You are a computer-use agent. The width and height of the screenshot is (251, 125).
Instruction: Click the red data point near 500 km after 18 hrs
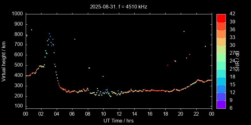pos(168,65)
